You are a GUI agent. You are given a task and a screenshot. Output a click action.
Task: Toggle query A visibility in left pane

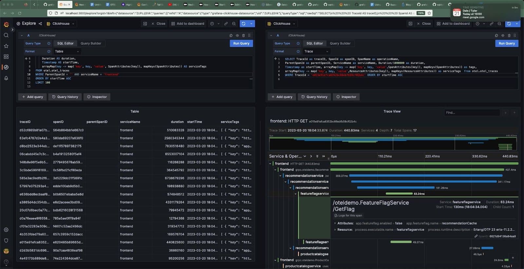click(x=237, y=35)
